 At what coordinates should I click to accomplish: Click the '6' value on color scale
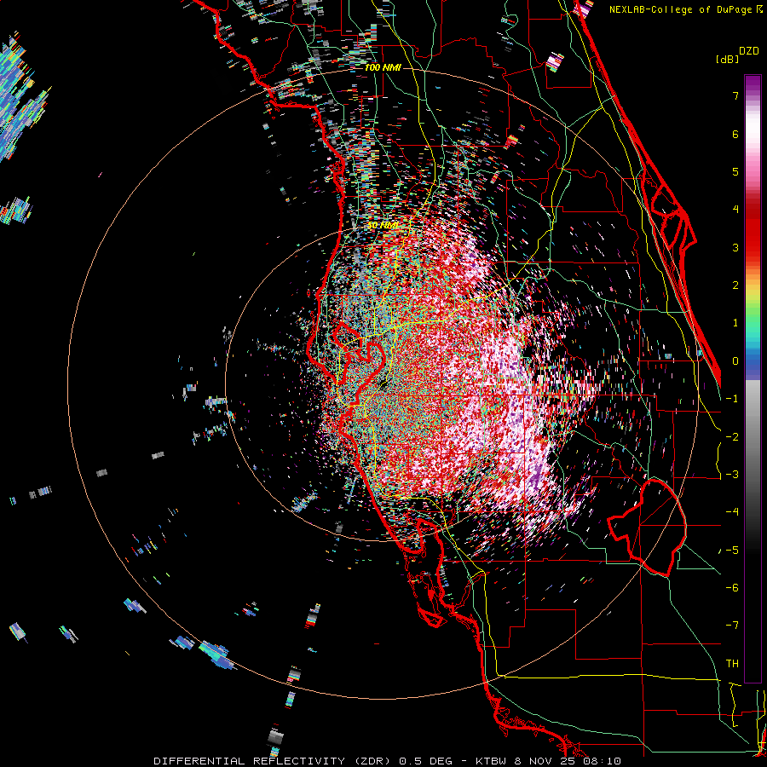pos(735,134)
